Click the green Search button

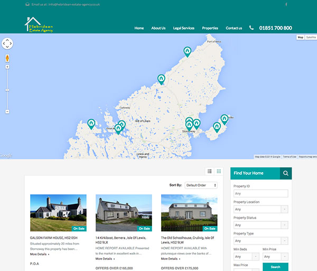point(275,267)
